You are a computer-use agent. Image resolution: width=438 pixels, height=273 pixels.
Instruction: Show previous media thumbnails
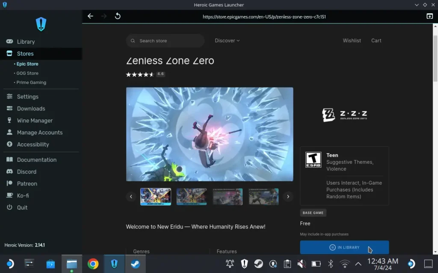(x=131, y=197)
